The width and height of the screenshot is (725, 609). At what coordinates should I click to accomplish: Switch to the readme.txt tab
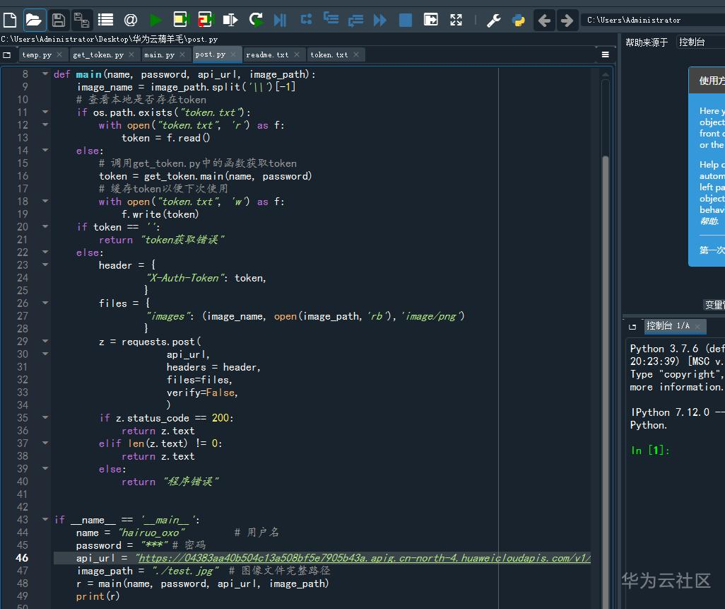coord(267,54)
